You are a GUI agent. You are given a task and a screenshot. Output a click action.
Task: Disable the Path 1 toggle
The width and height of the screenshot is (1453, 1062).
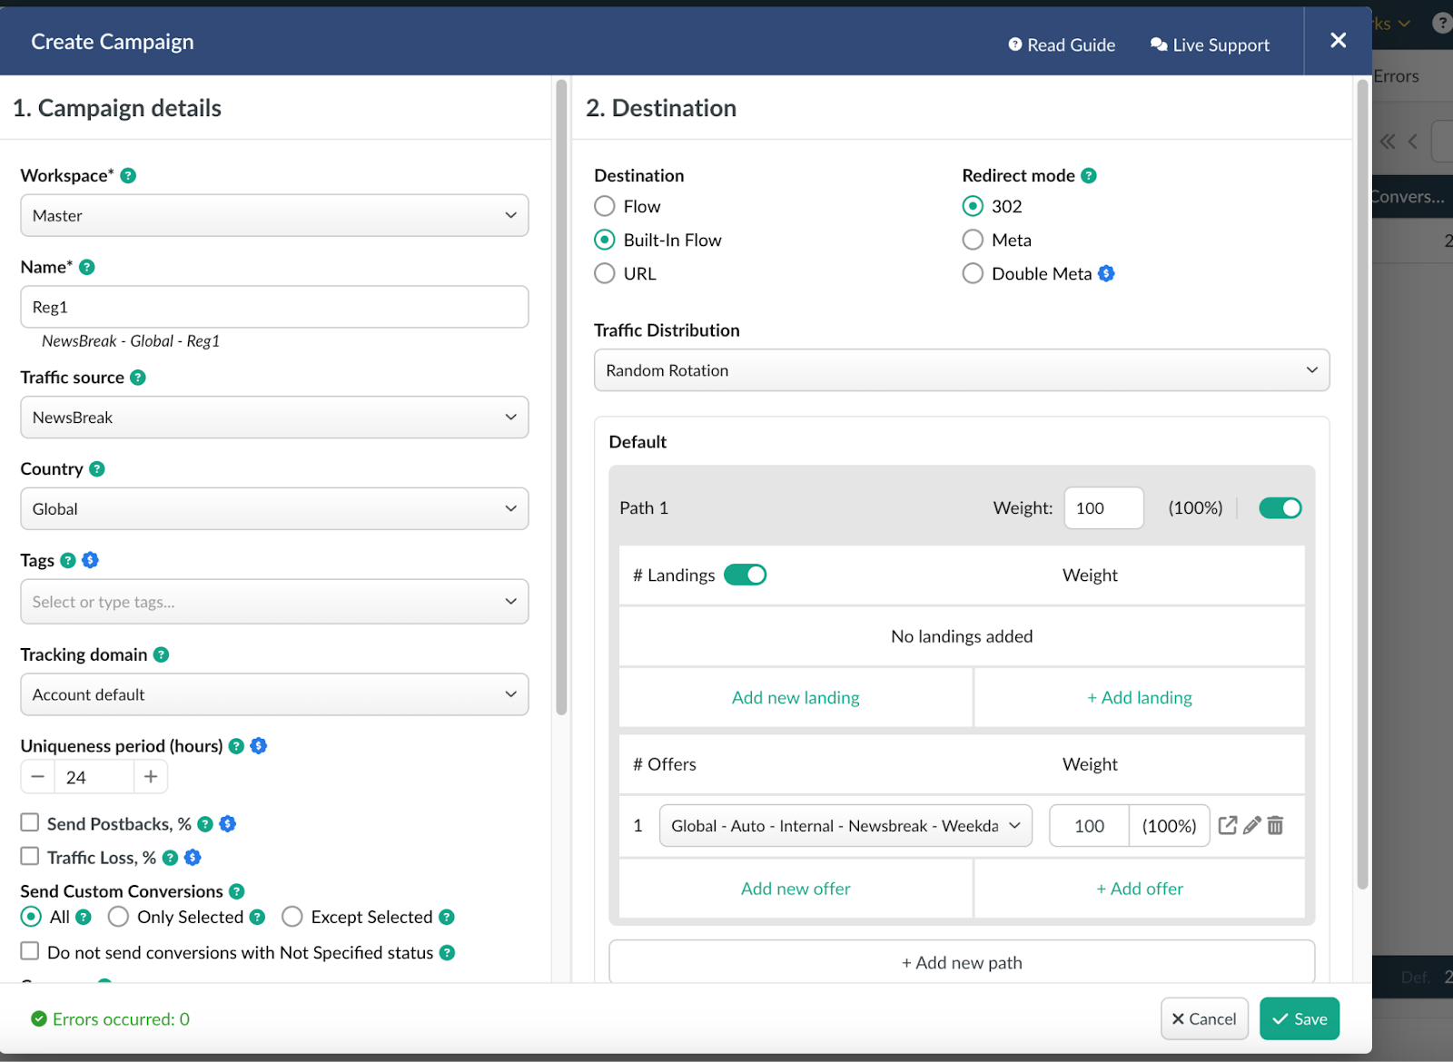tap(1280, 508)
